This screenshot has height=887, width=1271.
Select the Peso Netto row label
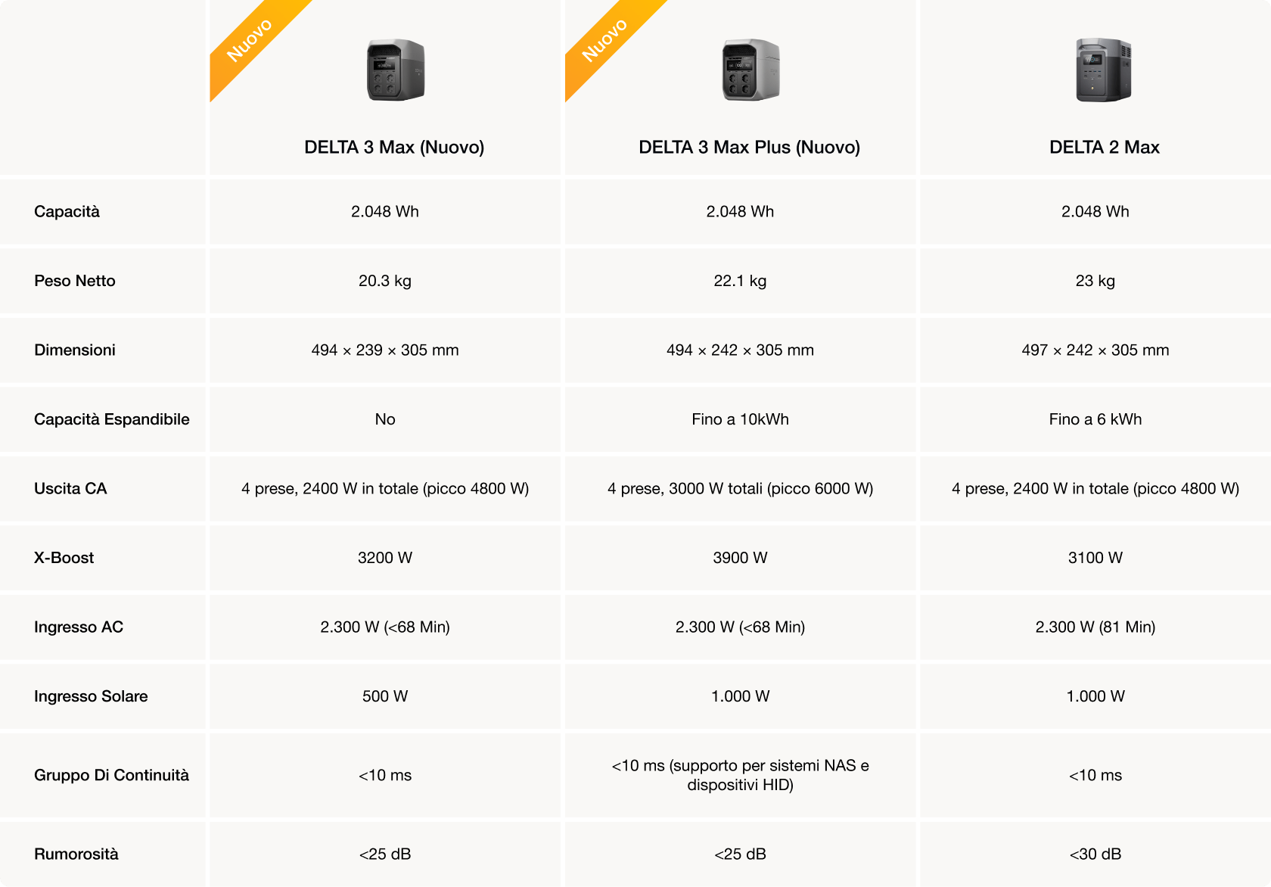pyautogui.click(x=75, y=281)
